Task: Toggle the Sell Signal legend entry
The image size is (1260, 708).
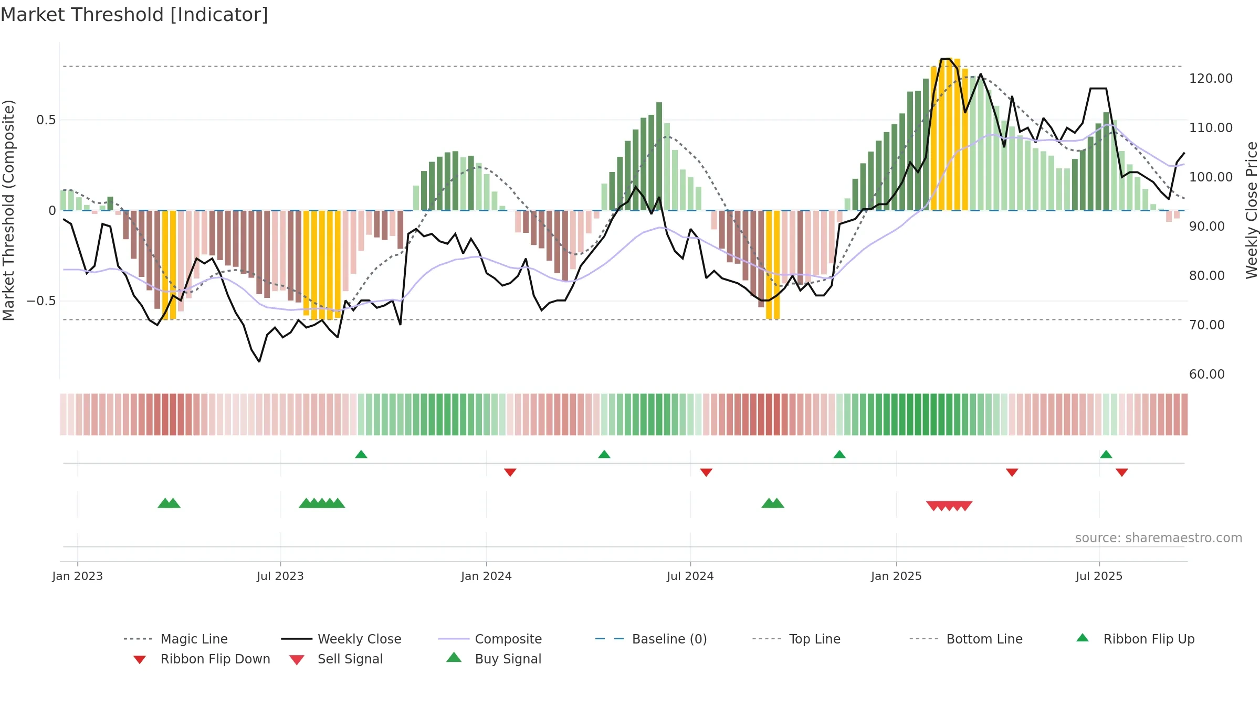Action: tap(336, 659)
